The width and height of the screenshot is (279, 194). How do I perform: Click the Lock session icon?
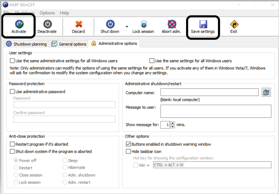click(143, 24)
